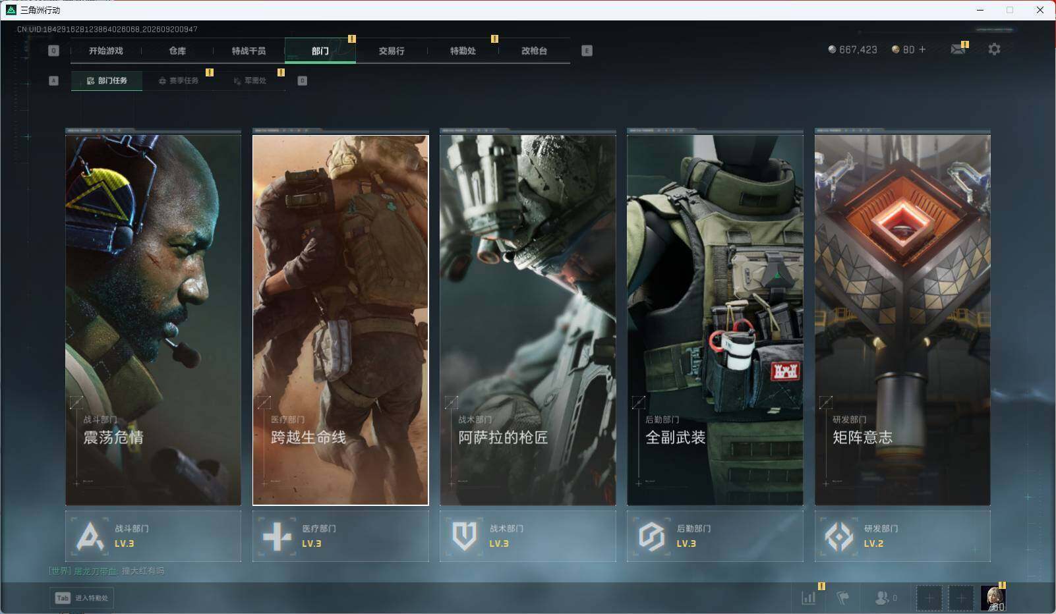Click the first empty squad slot plus
Image resolution: width=1056 pixels, height=614 pixels.
coord(929,598)
